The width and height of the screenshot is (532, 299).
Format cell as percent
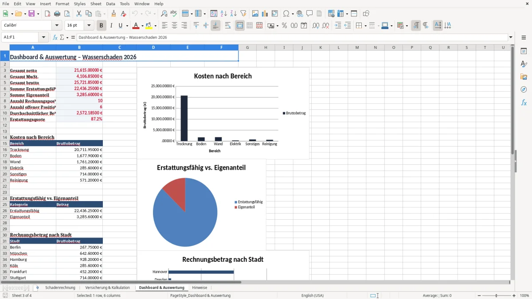coord(285,26)
